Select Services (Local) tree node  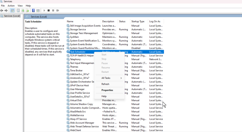[12, 16]
